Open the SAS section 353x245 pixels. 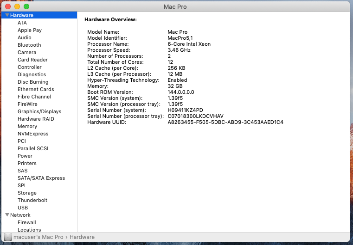click(23, 171)
